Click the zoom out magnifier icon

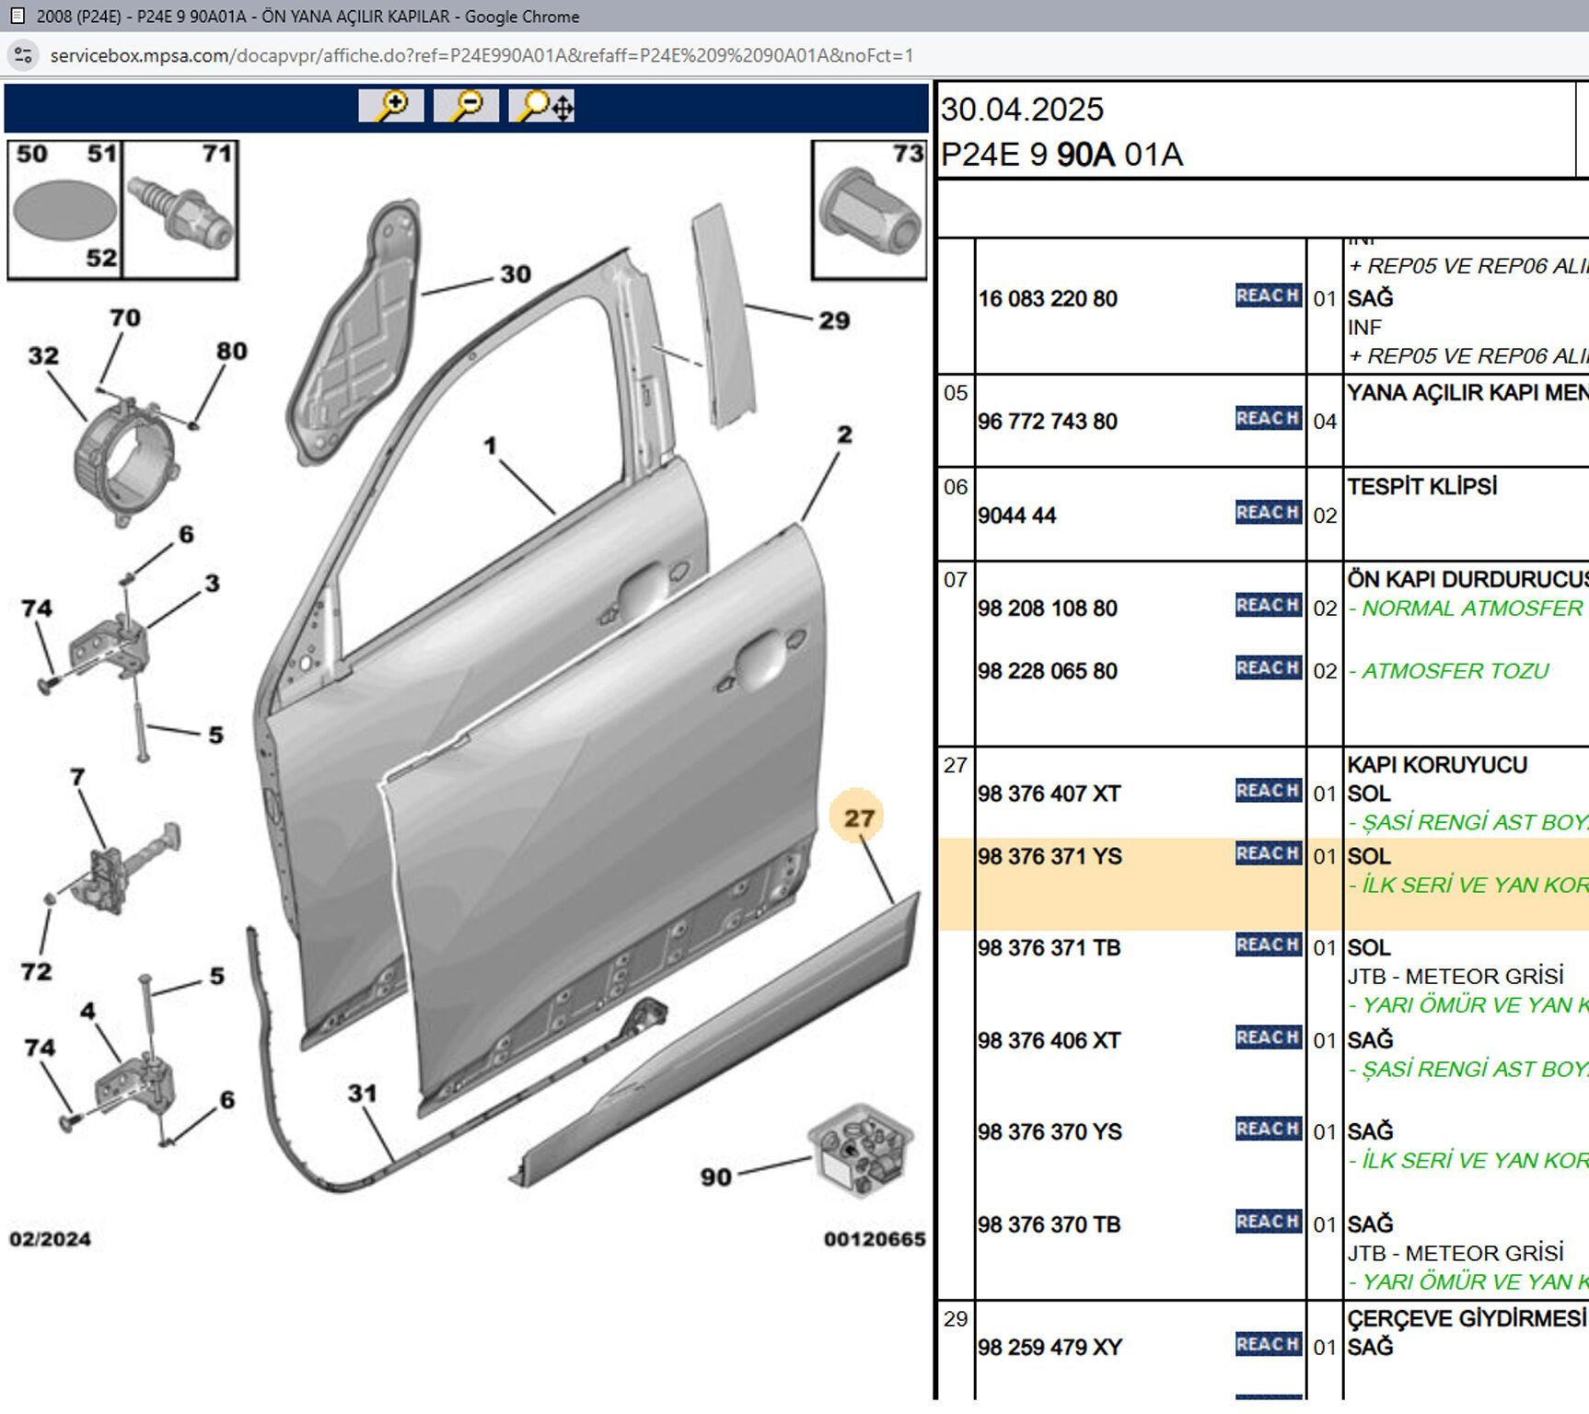(x=466, y=106)
